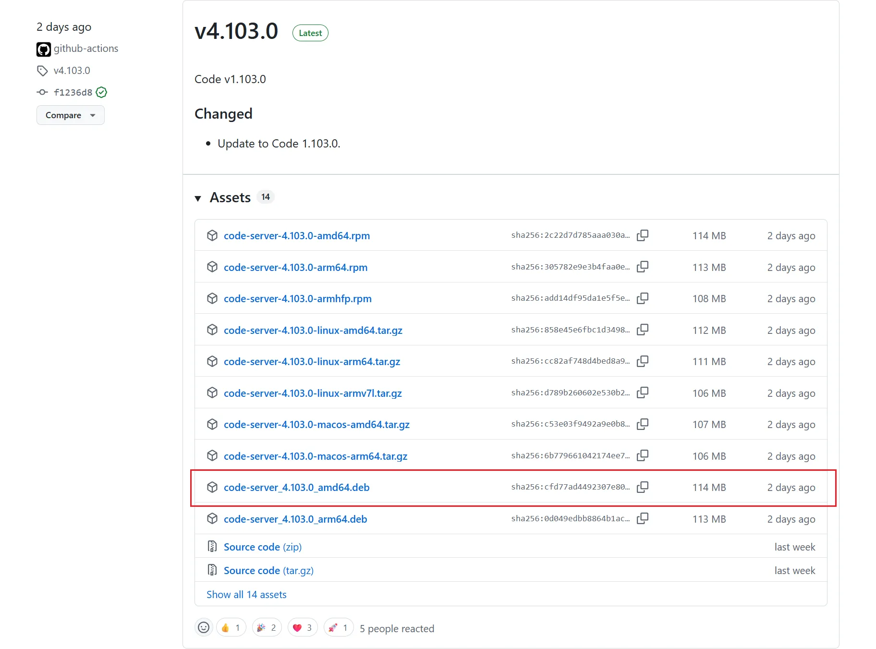Click the commit icon beside f1236d8
The image size is (876, 649).
pos(42,92)
